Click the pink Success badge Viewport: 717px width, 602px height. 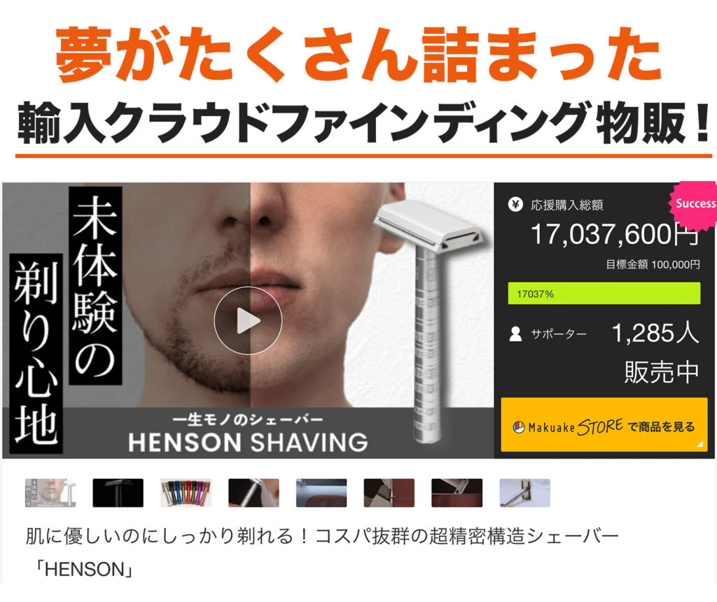(x=694, y=204)
